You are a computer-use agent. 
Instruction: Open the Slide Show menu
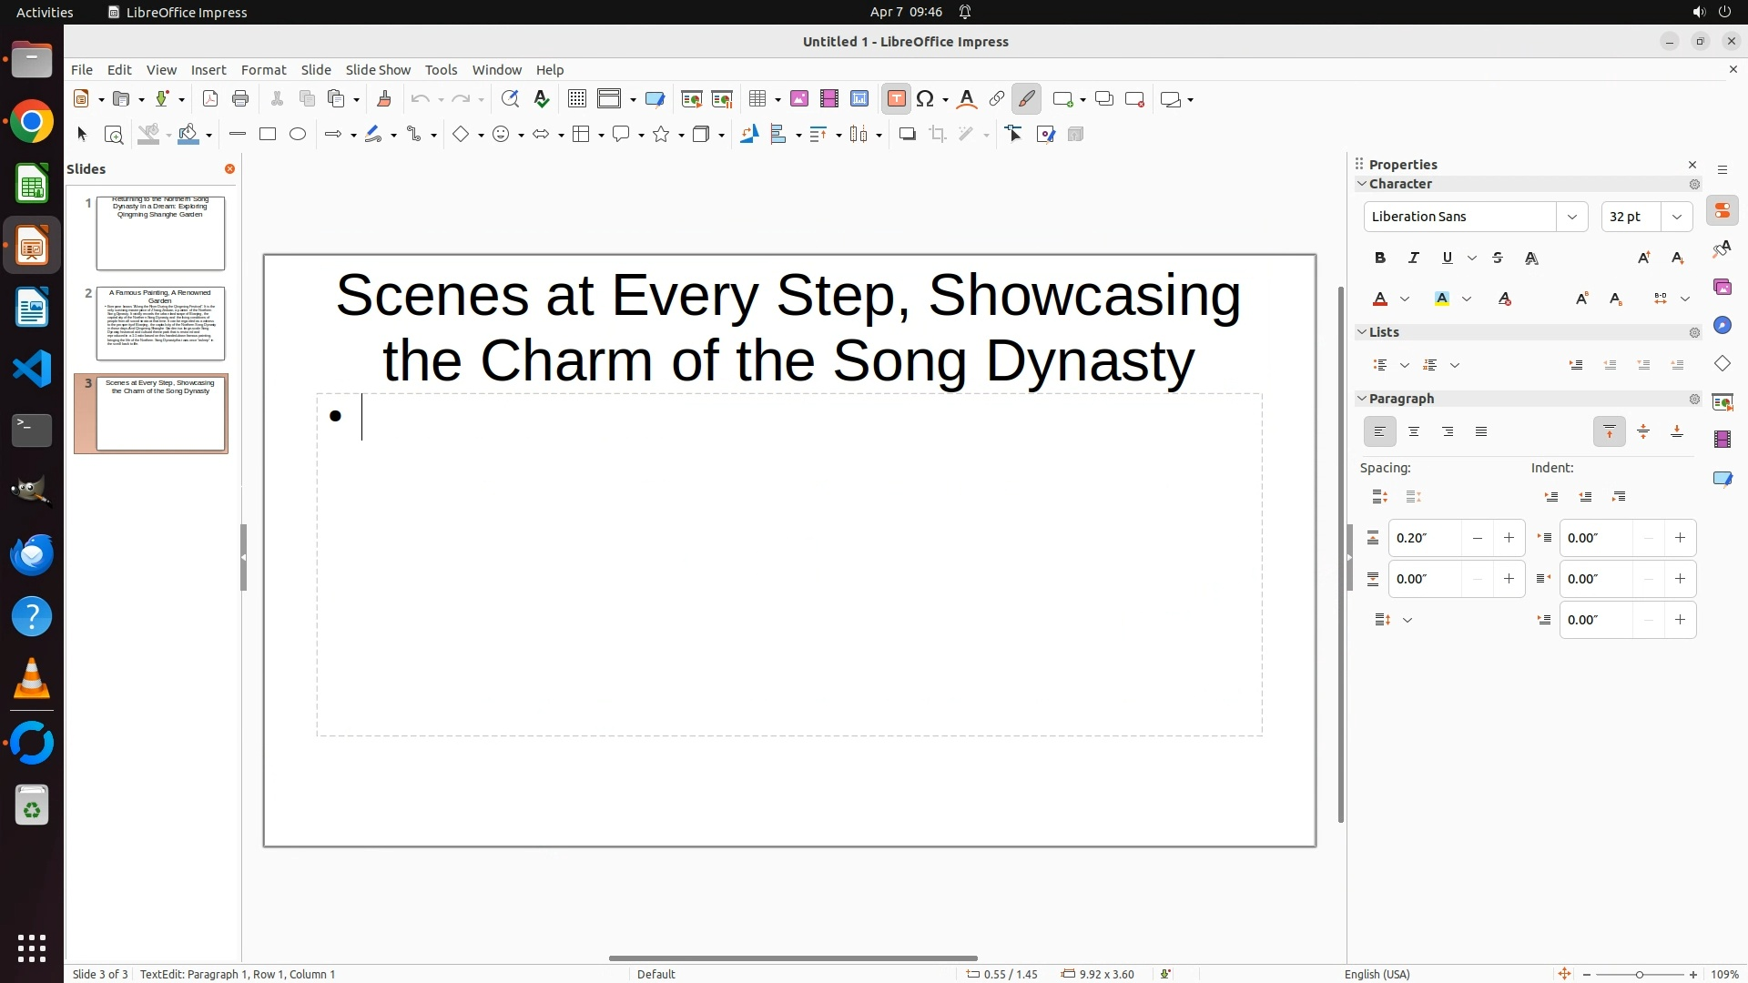(x=378, y=70)
